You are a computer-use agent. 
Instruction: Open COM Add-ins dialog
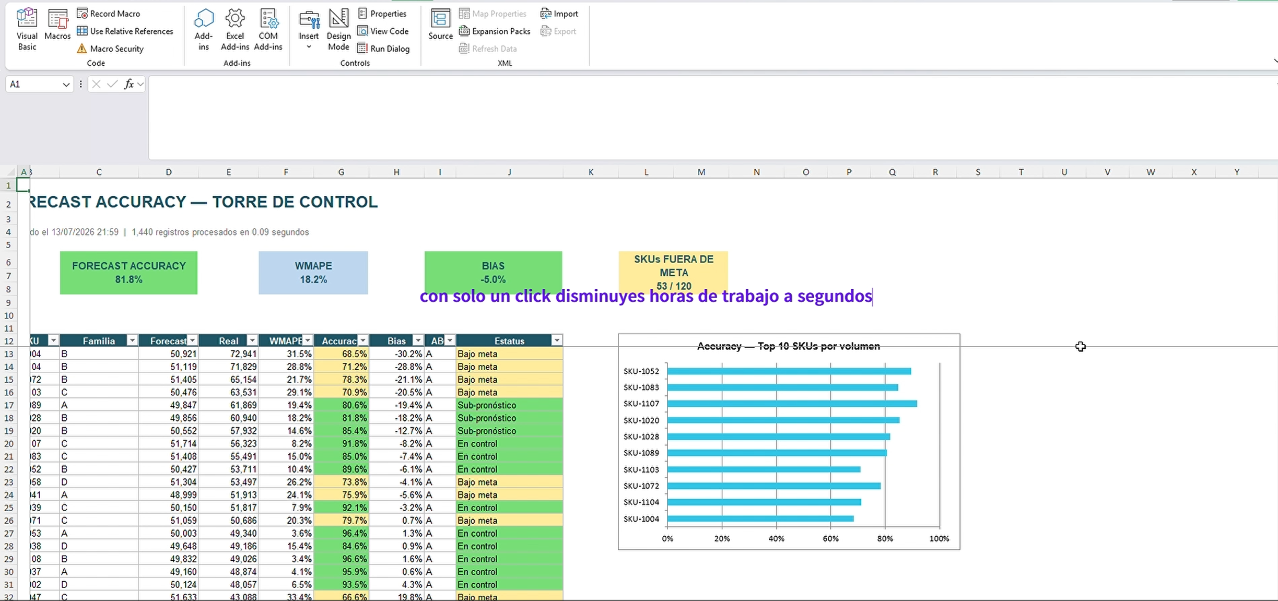point(268,30)
